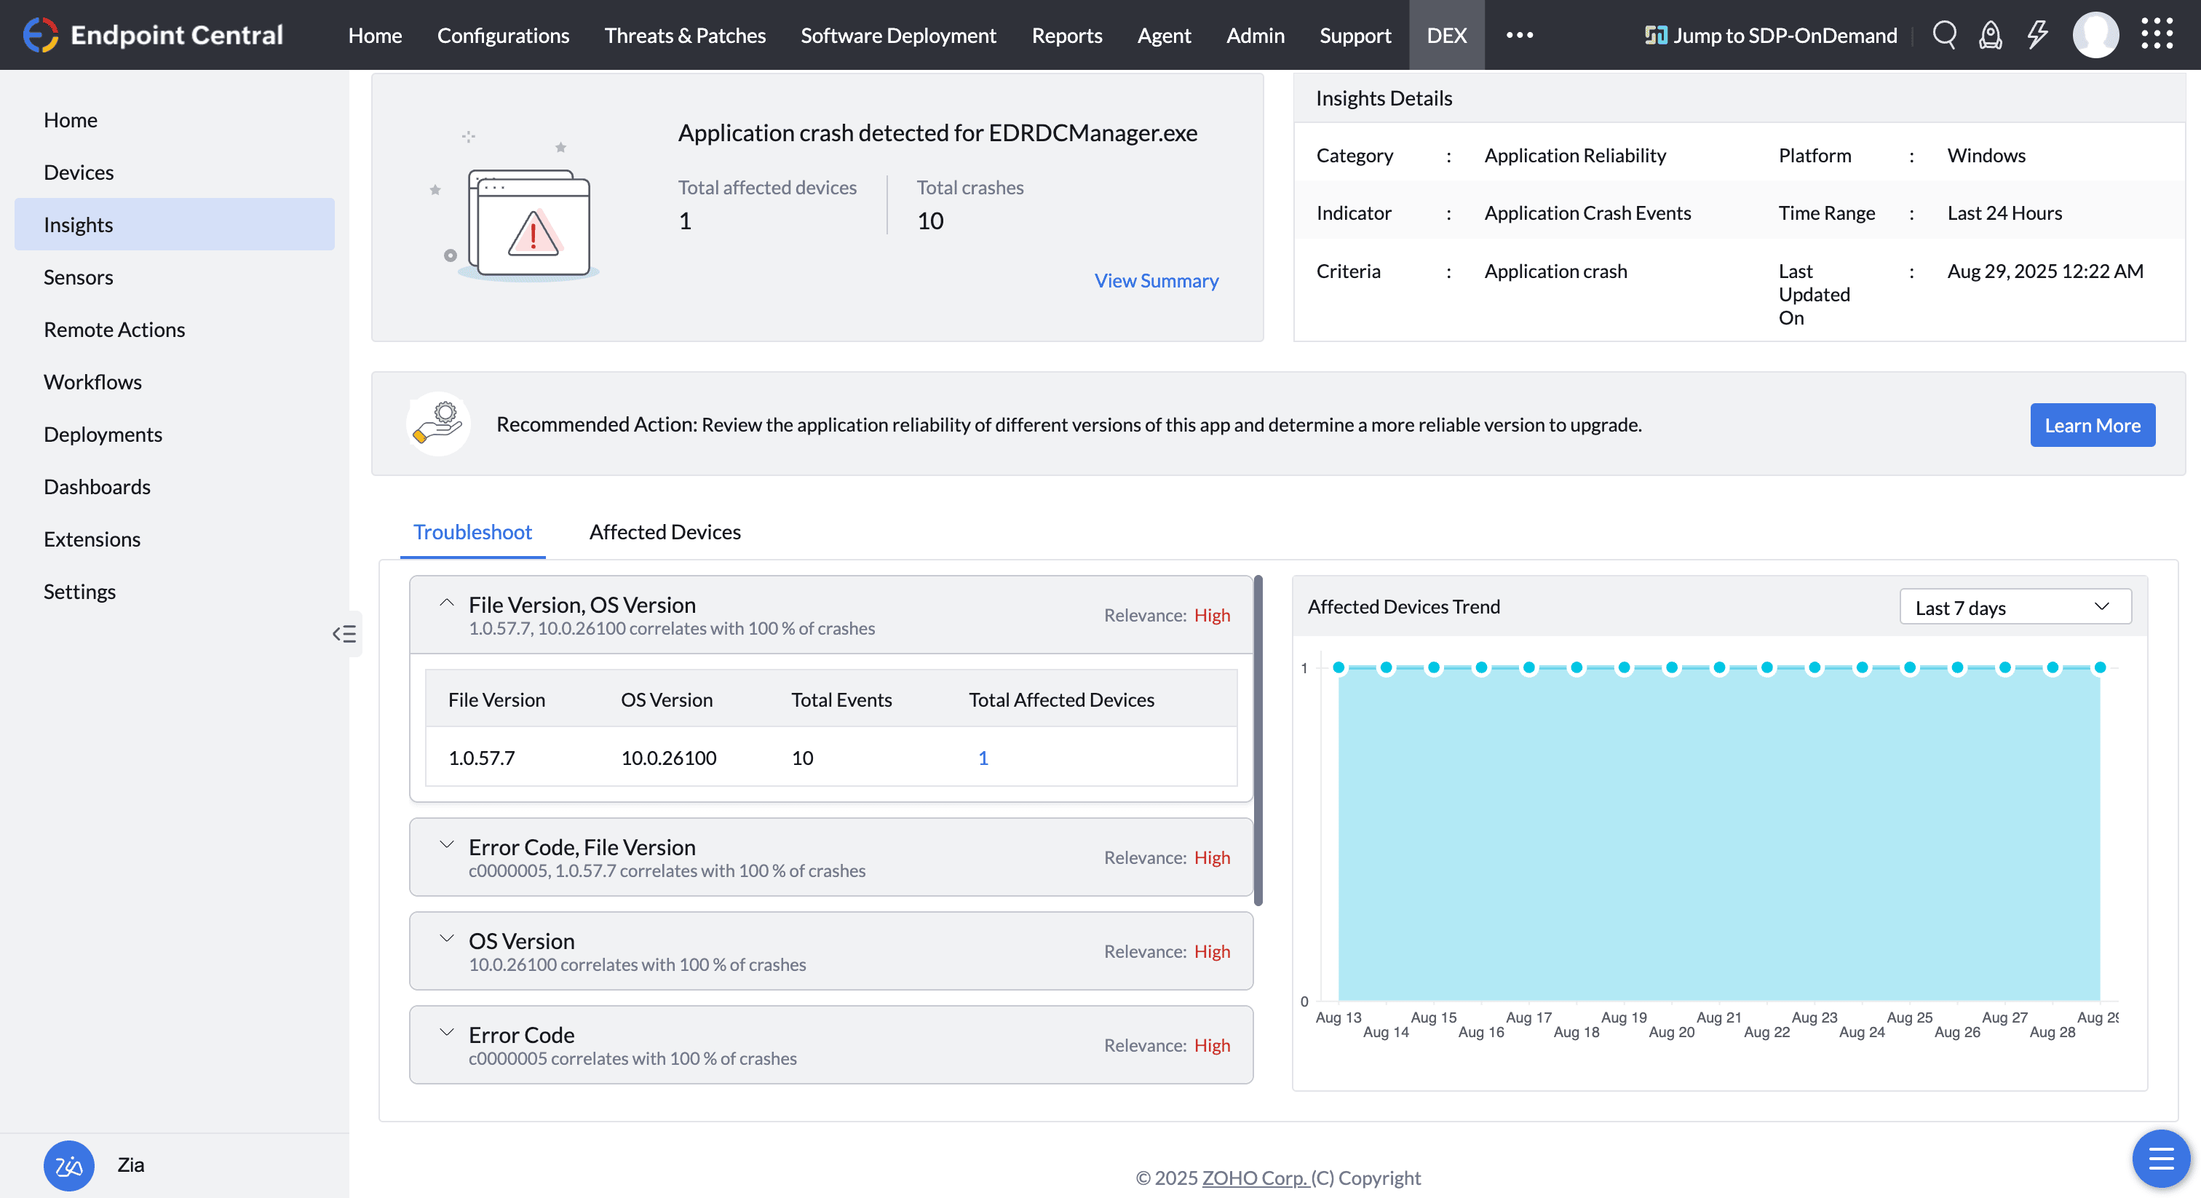The height and width of the screenshot is (1198, 2201).
Task: Open the Last 7 days dropdown
Action: click(x=2015, y=608)
